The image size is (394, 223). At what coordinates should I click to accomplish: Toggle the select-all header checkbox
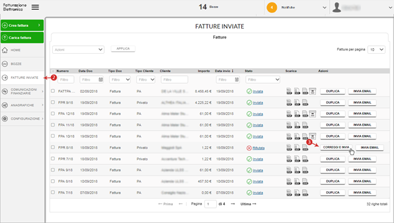click(x=53, y=71)
